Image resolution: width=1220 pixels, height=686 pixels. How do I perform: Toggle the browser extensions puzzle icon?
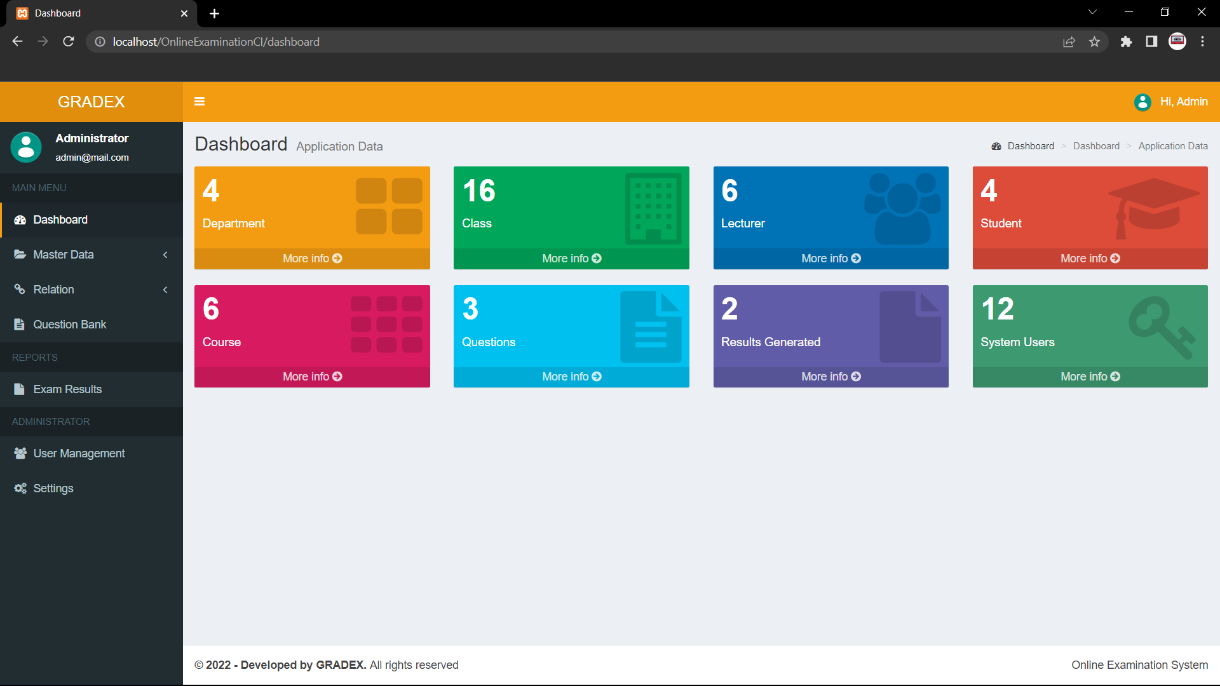tap(1126, 41)
